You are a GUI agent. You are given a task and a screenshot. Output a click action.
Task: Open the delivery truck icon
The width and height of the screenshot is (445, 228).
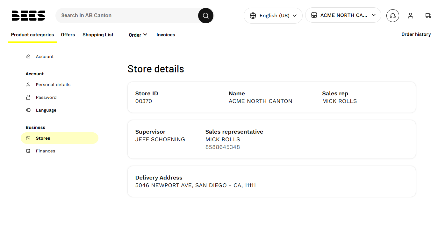428,16
